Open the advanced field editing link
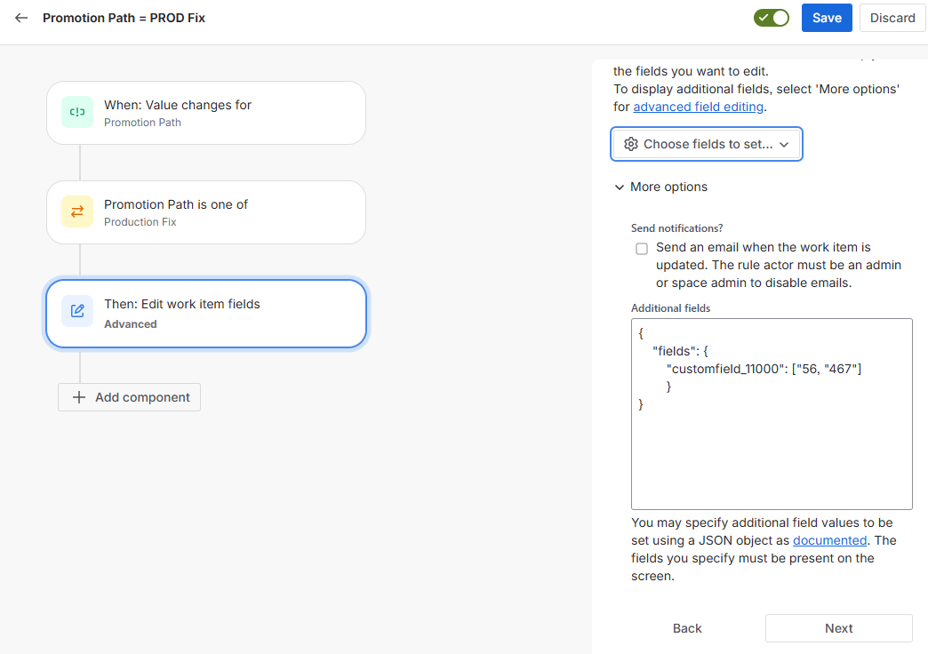Image resolution: width=928 pixels, height=654 pixels. tap(698, 107)
